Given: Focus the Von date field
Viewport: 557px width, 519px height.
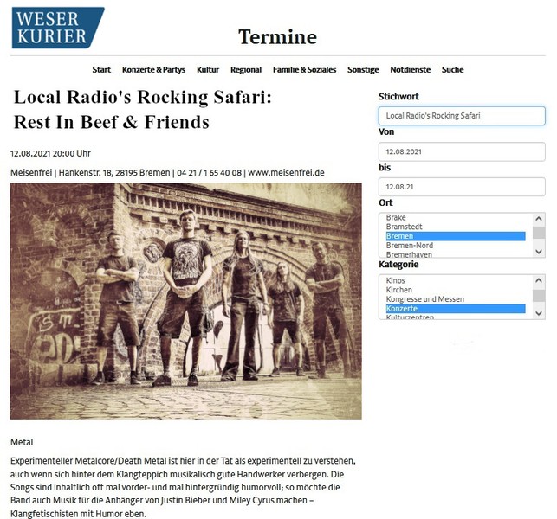Looking at the screenshot, I should [462, 151].
